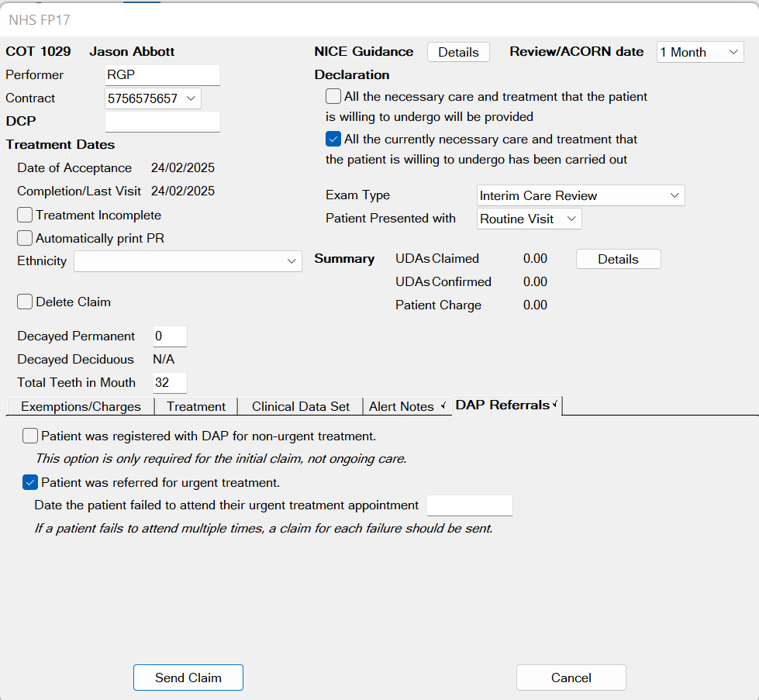
Task: Open the Patient Presented with dropdown
Action: pos(529,219)
